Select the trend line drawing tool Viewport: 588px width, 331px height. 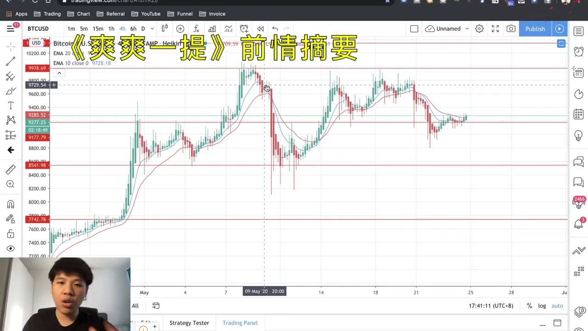(x=11, y=61)
